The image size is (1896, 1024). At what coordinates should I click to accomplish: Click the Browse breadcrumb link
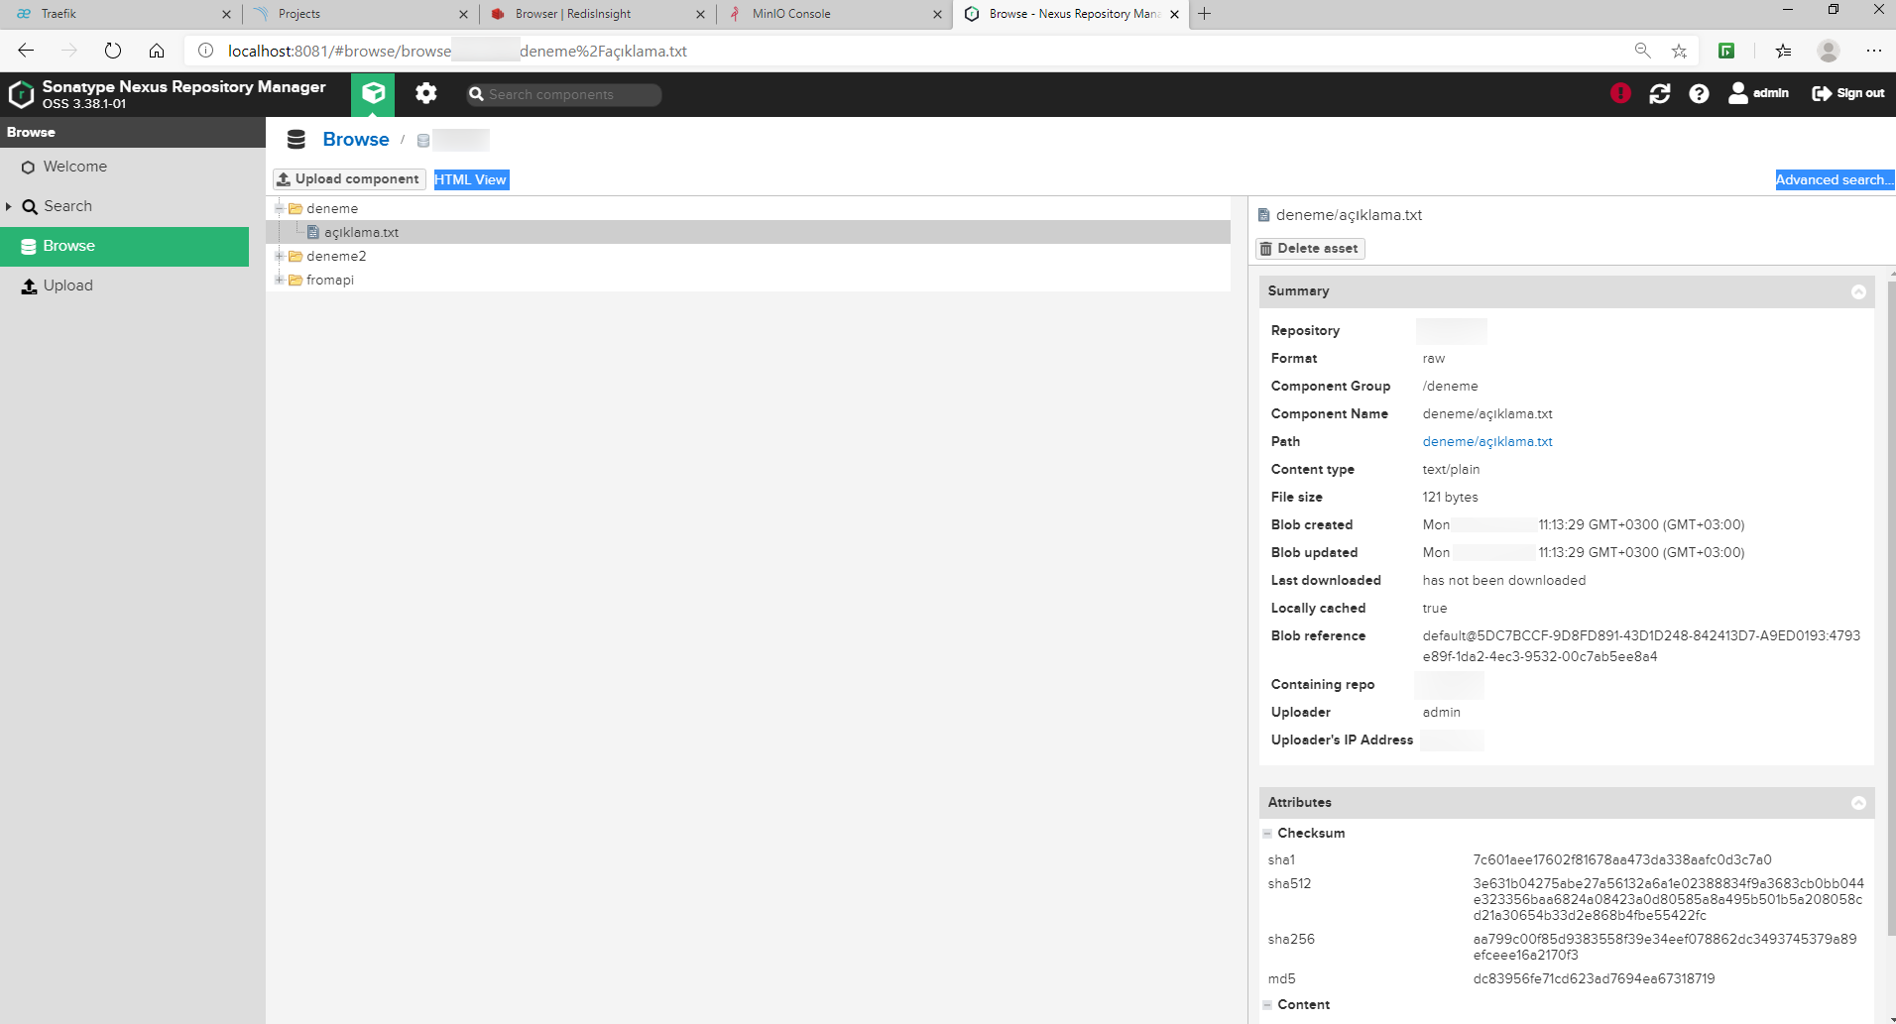point(356,140)
